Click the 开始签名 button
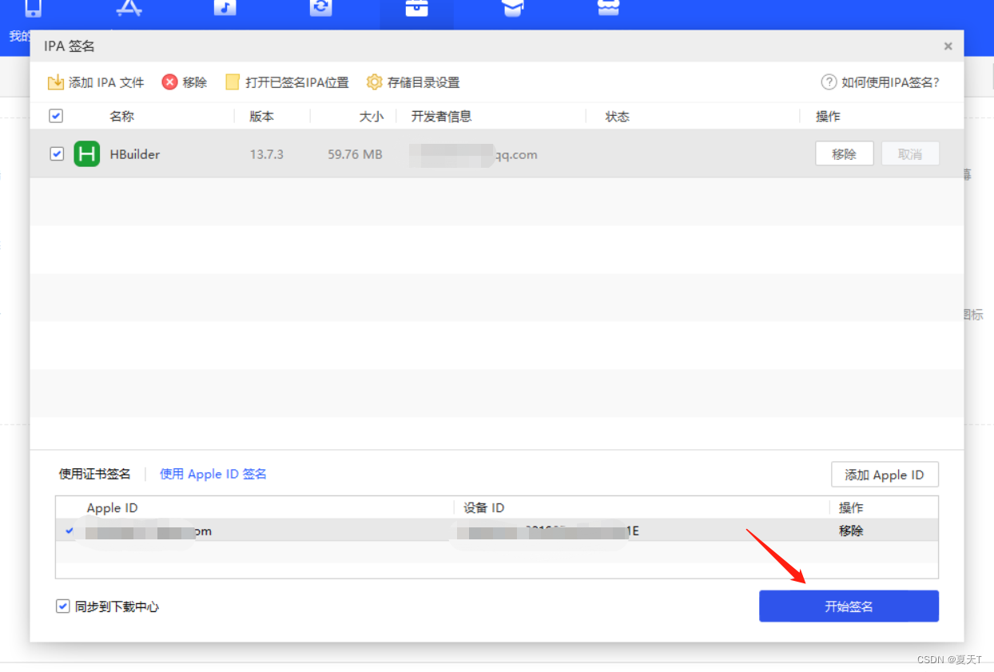 tap(849, 606)
